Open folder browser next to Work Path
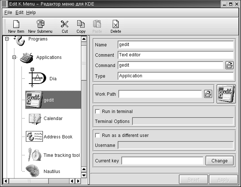 [208, 94]
